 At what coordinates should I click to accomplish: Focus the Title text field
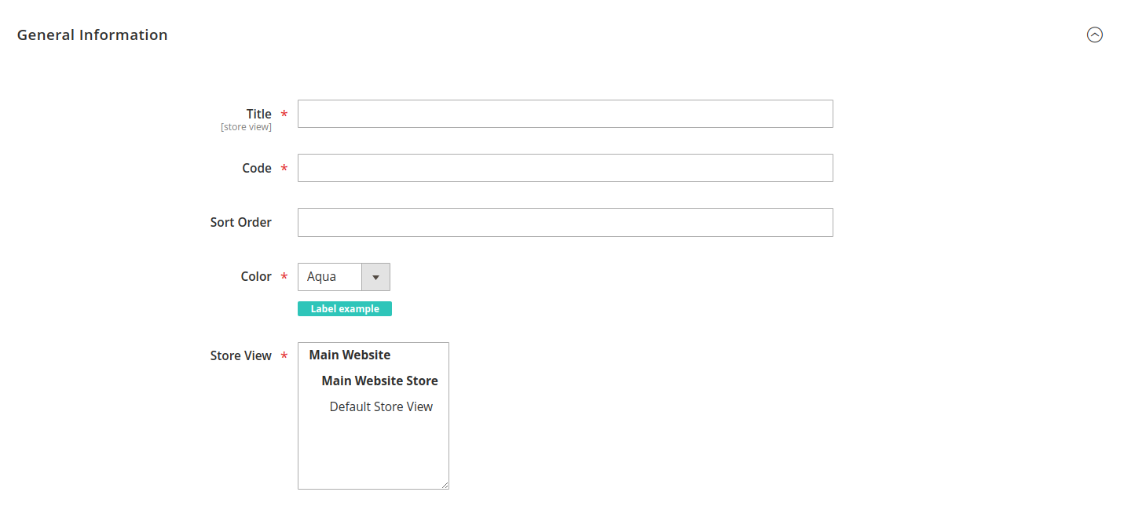pyautogui.click(x=565, y=114)
